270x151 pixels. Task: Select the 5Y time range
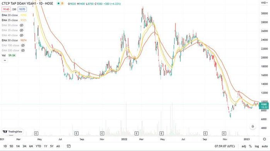52,146
